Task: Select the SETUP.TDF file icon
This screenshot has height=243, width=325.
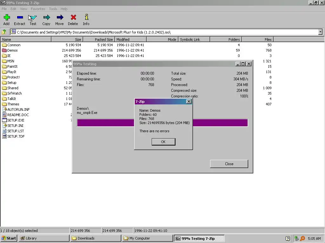Action: pos(4,136)
